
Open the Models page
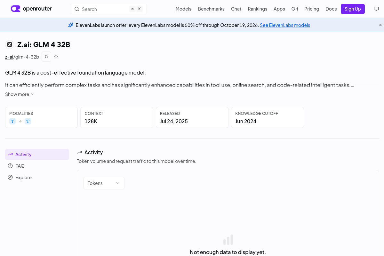click(x=183, y=9)
